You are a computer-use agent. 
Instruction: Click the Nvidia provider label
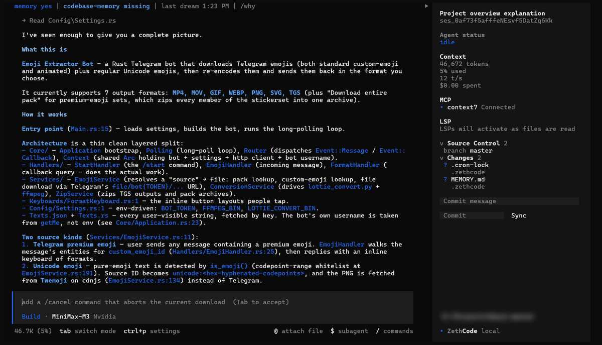click(x=105, y=317)
